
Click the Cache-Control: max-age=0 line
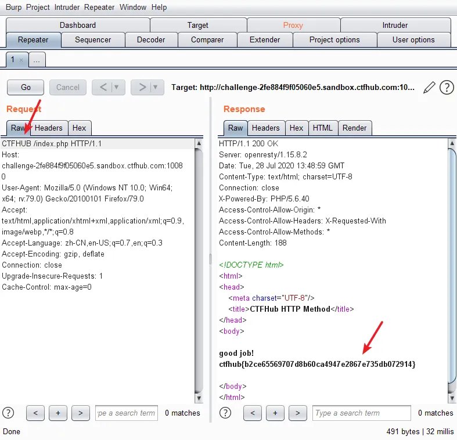coord(46,287)
